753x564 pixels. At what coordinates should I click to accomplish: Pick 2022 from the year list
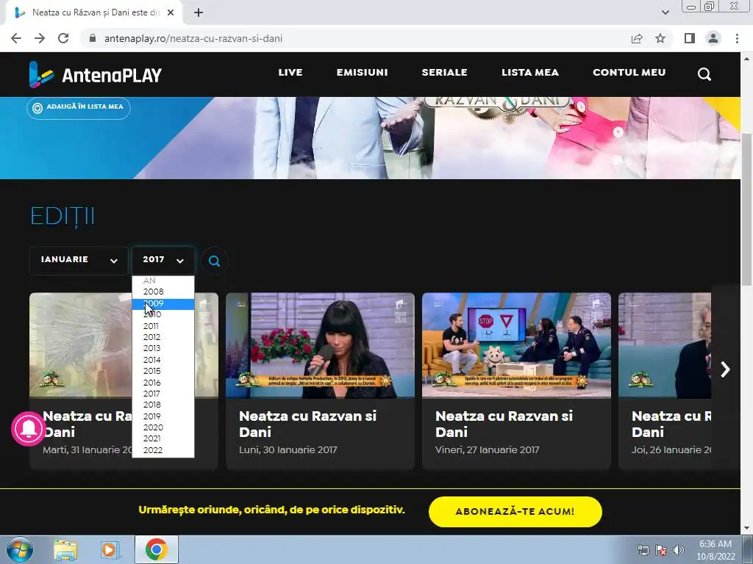click(x=163, y=450)
